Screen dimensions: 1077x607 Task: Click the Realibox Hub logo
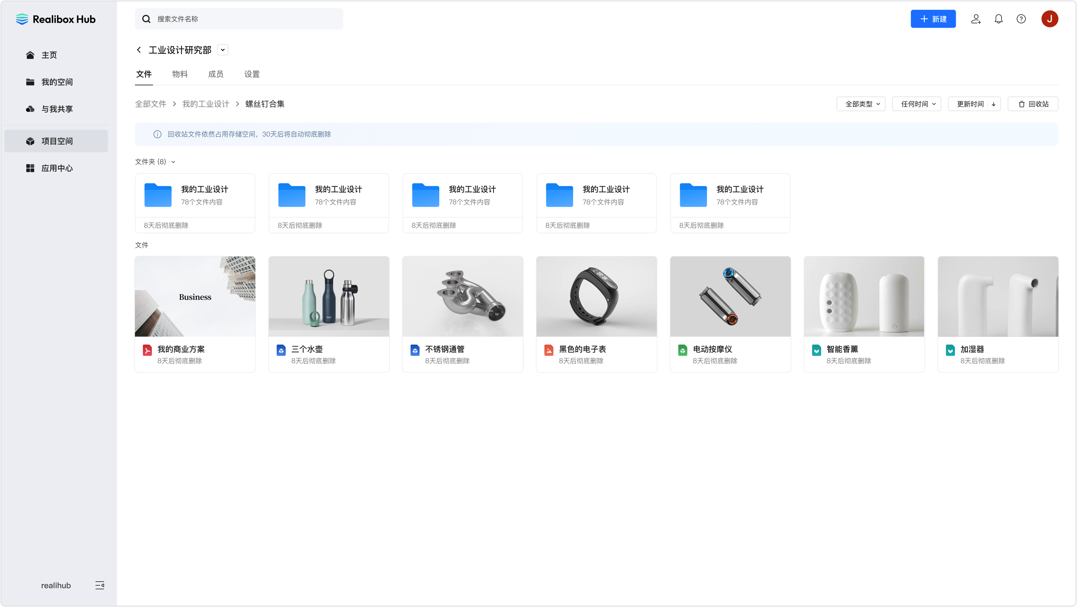(x=56, y=19)
